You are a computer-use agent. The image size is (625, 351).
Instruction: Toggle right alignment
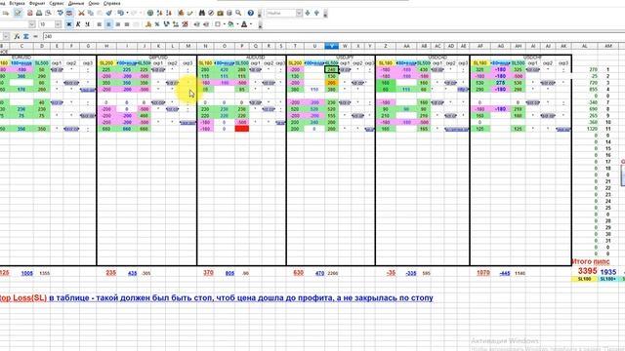(x=117, y=24)
